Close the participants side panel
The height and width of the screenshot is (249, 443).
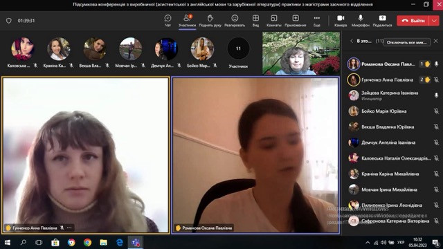tap(436, 41)
